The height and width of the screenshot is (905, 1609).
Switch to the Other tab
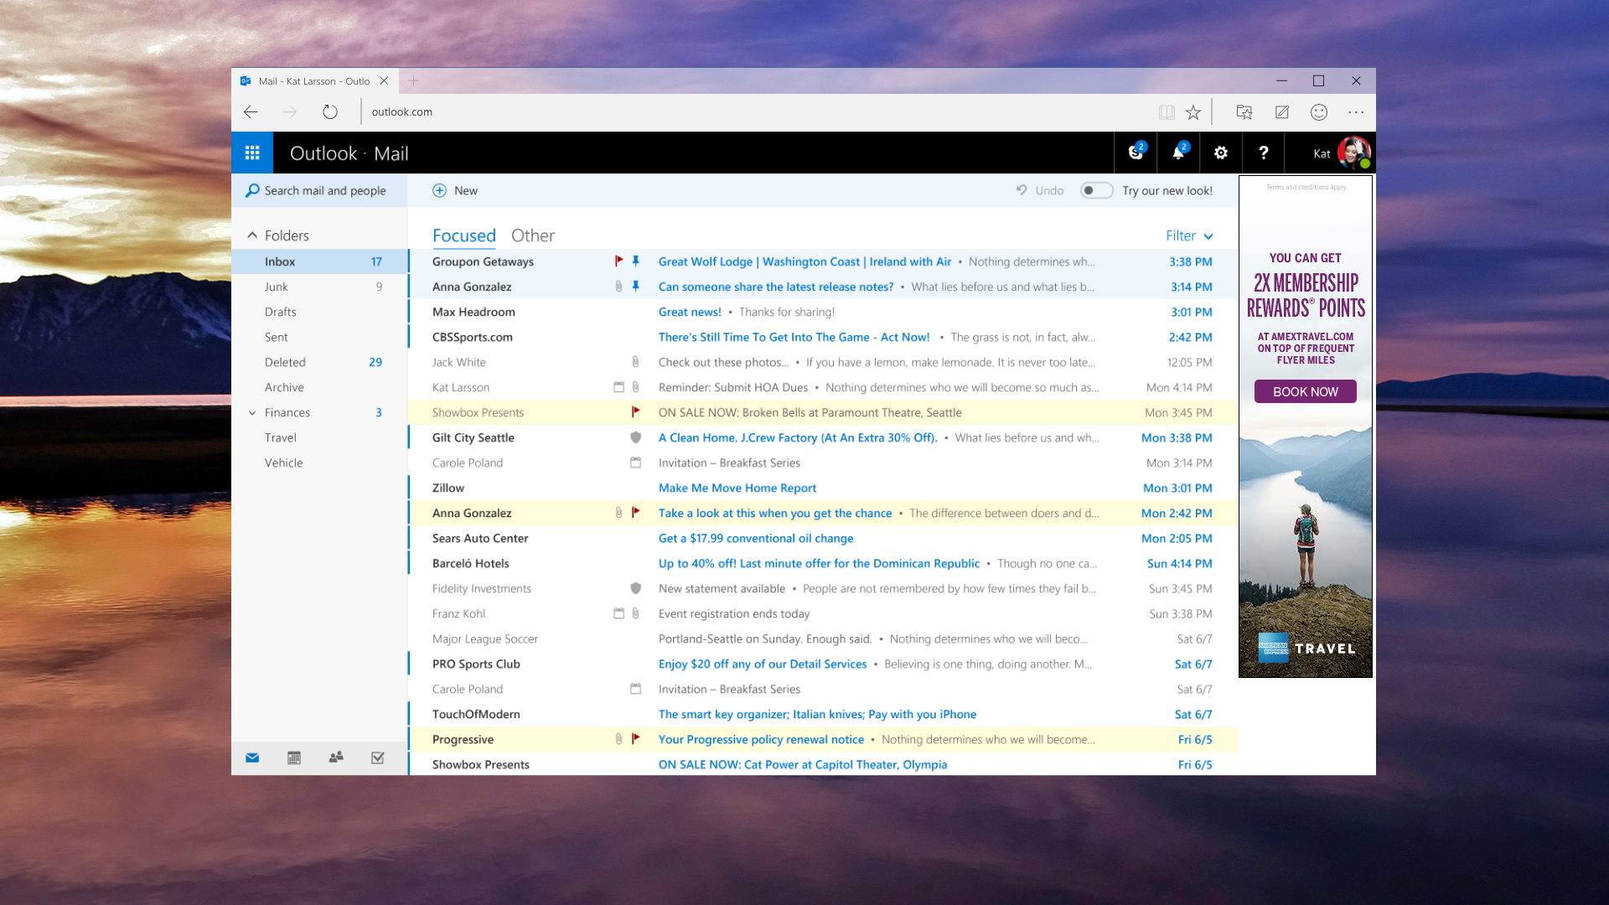tap(532, 236)
